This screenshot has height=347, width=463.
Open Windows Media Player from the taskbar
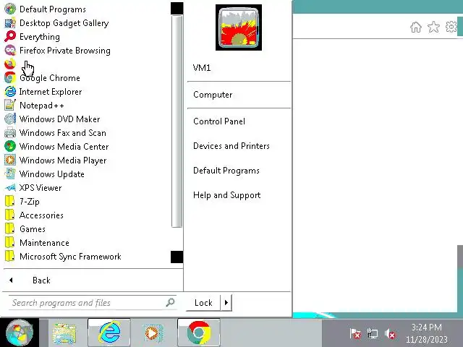(153, 333)
